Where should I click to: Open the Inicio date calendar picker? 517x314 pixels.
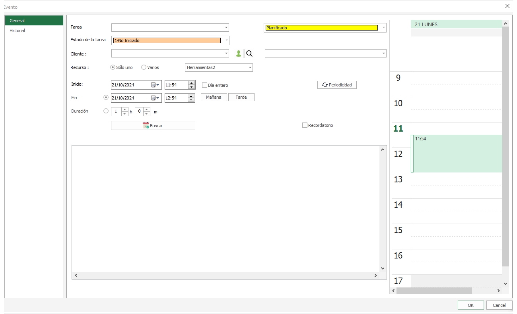(155, 85)
